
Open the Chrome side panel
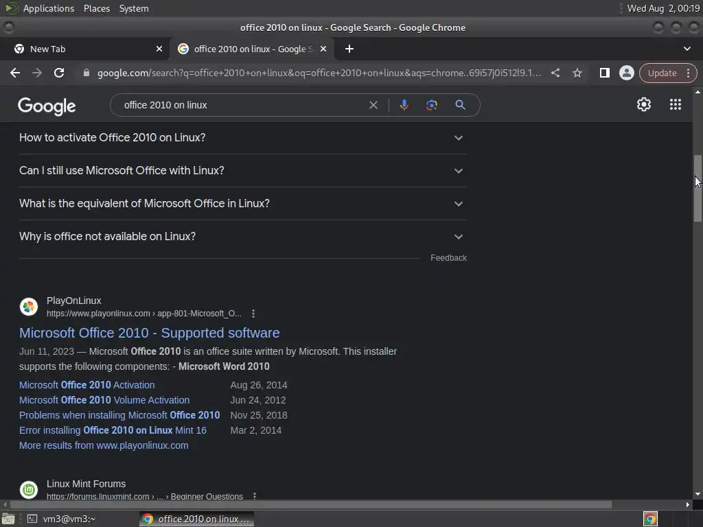point(604,73)
